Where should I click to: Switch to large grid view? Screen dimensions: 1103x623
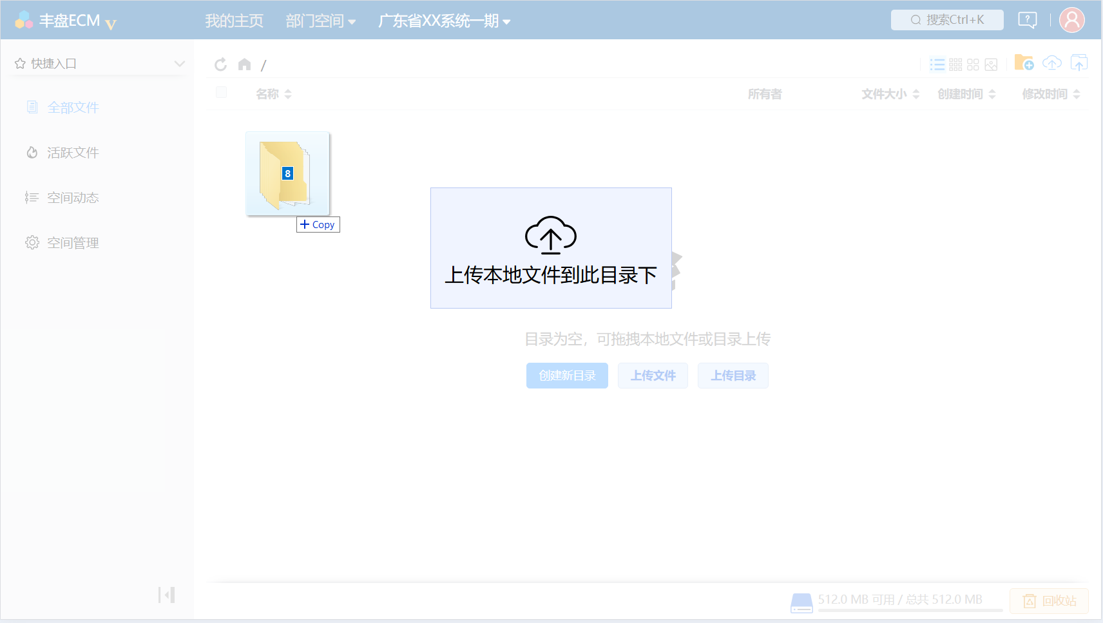pyautogui.click(x=973, y=64)
